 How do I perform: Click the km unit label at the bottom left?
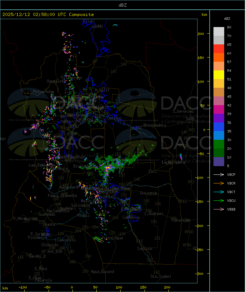(5, 288)
